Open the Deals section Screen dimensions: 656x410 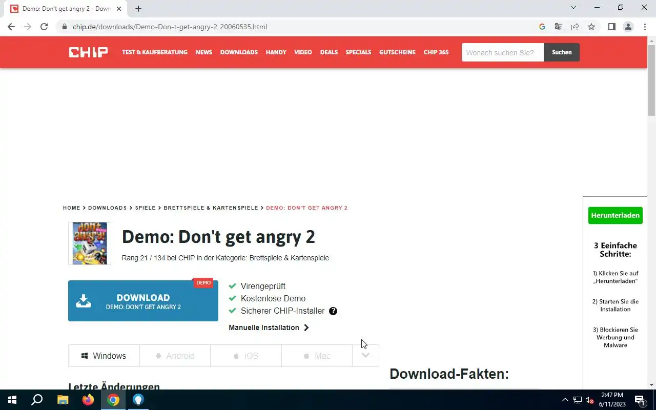pos(329,52)
